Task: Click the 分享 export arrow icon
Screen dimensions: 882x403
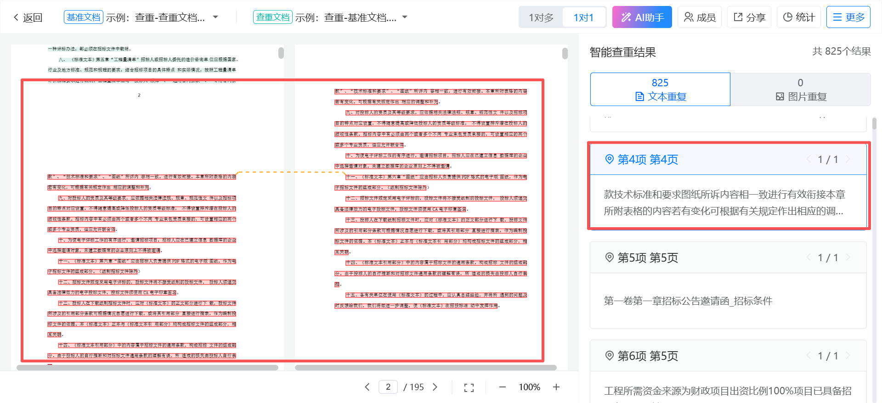Action: click(x=738, y=17)
